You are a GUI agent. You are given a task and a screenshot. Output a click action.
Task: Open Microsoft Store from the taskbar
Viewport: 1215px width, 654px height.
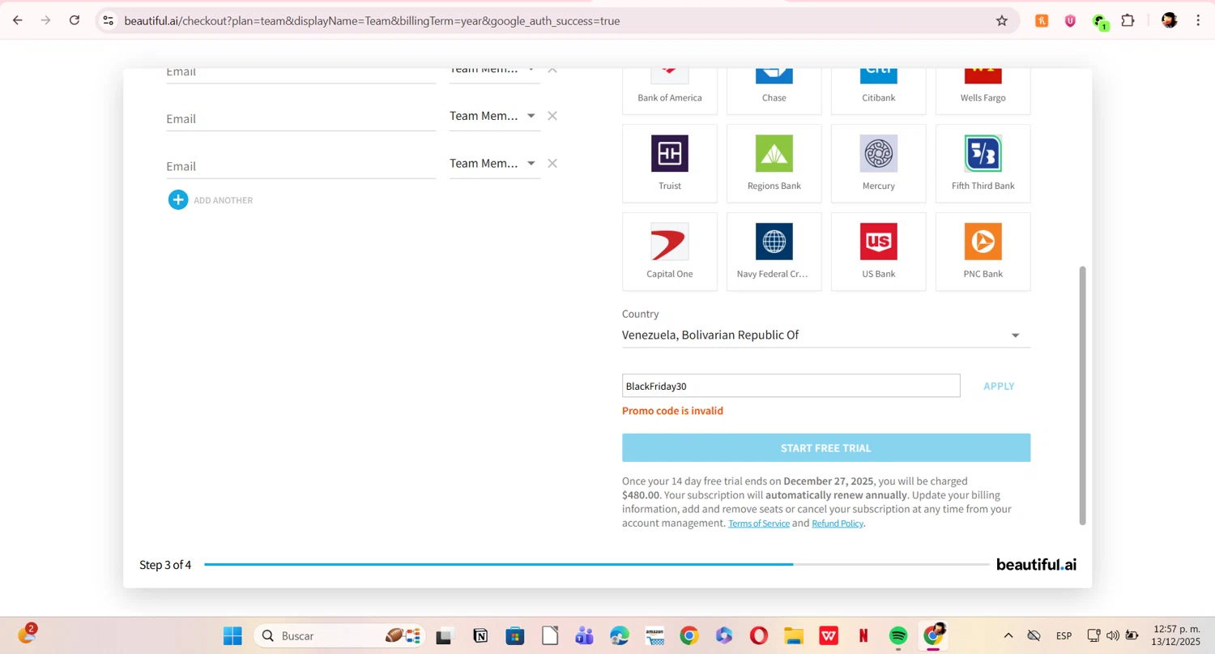click(515, 635)
